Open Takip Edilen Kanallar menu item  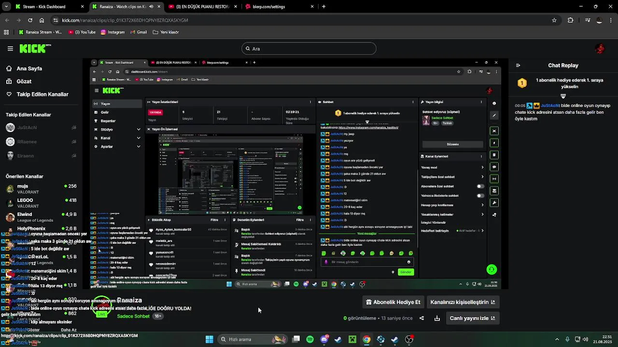click(42, 94)
